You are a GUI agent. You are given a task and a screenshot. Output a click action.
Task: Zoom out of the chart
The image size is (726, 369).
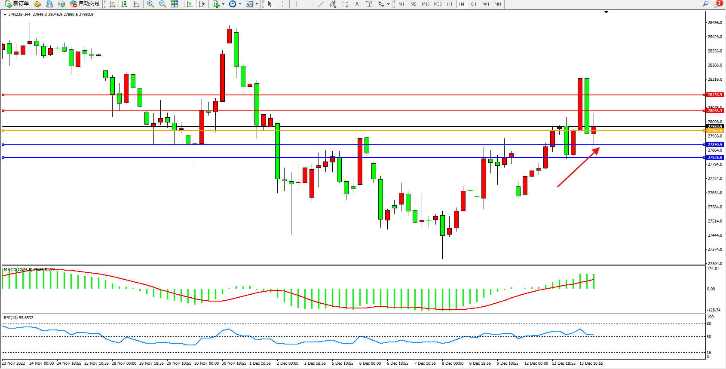tap(162, 4)
